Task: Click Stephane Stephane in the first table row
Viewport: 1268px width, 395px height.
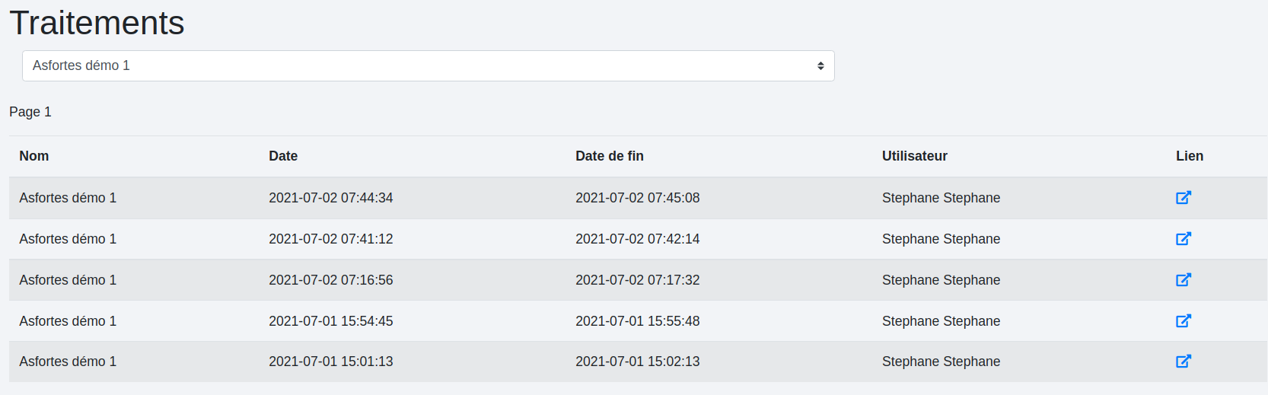Action: pos(941,198)
